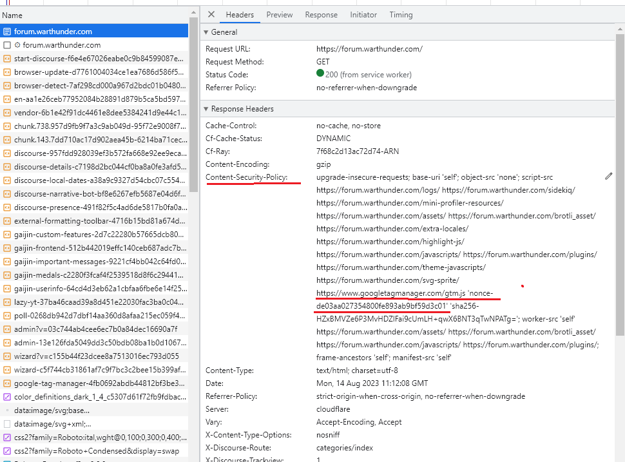Click script icon beside discourse-narrative-bot file
Screen dimensions: 625x462
(x=7, y=194)
